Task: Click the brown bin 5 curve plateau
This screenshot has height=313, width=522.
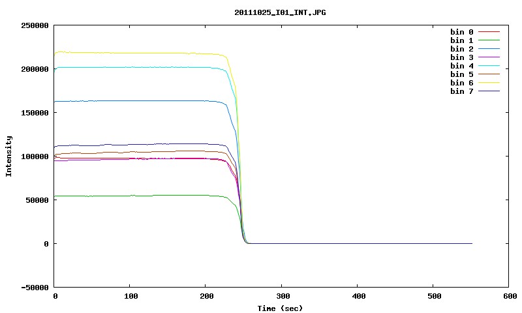Action: tap(140, 152)
